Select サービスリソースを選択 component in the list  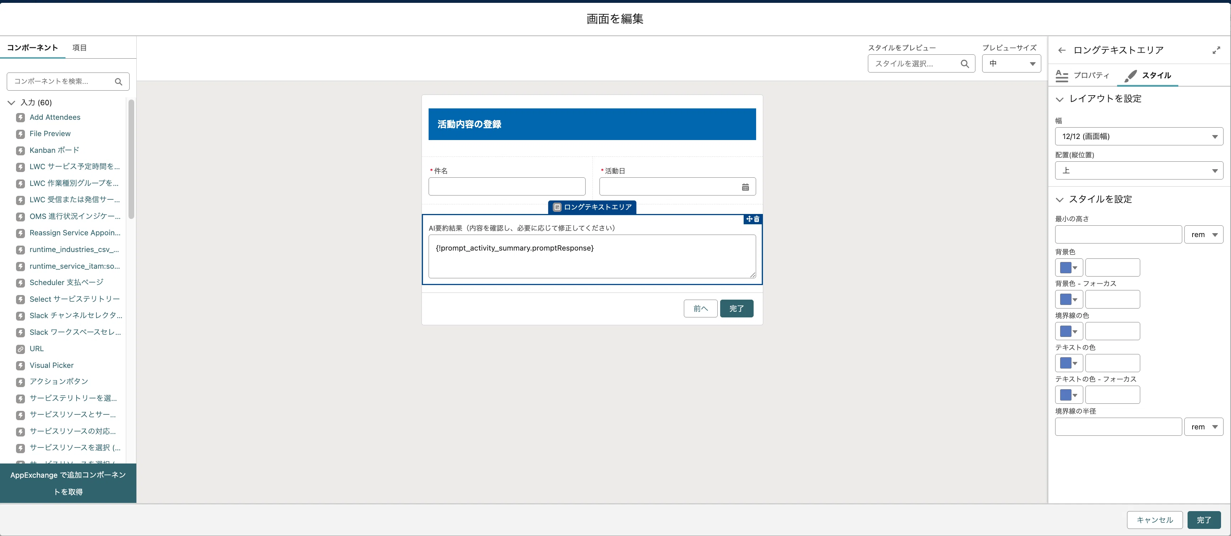(68, 448)
